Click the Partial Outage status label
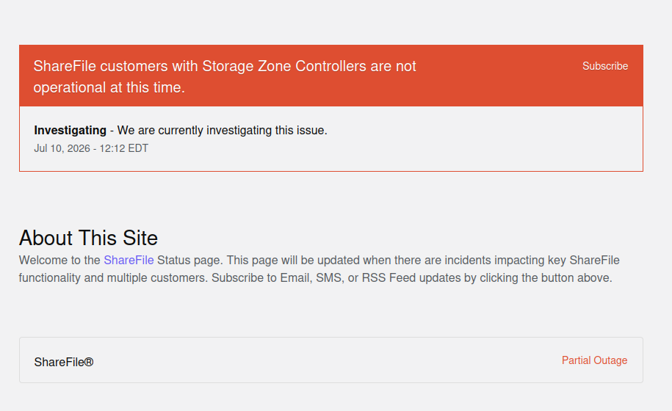This screenshot has width=672, height=411. tap(594, 360)
